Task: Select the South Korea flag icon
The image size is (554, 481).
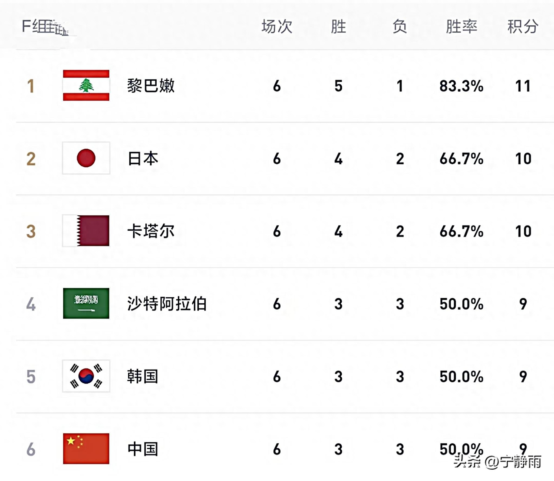Action: (86, 376)
